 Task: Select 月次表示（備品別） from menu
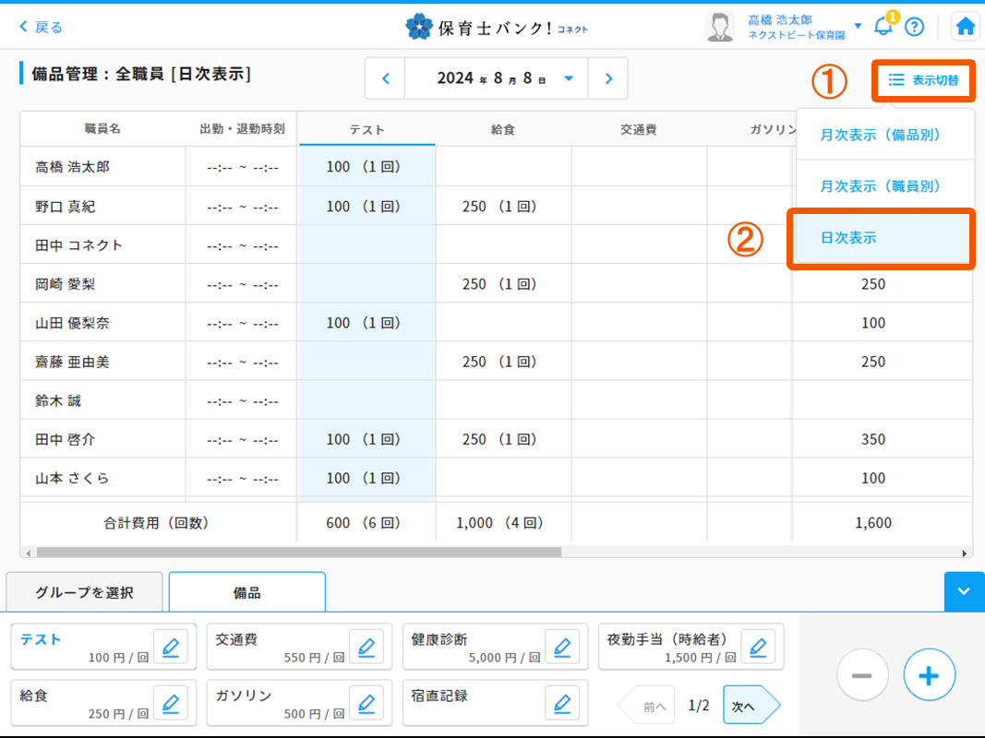point(880,135)
